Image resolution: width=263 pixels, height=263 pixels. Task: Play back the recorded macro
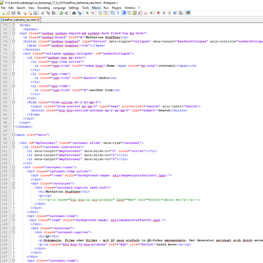click(169, 13)
